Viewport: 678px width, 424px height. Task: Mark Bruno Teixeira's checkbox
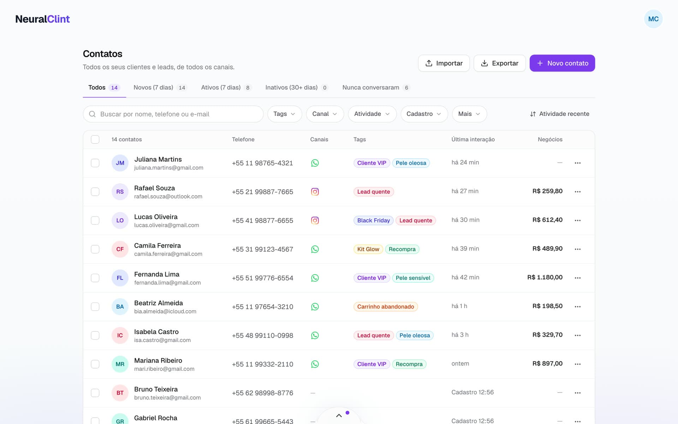(95, 393)
